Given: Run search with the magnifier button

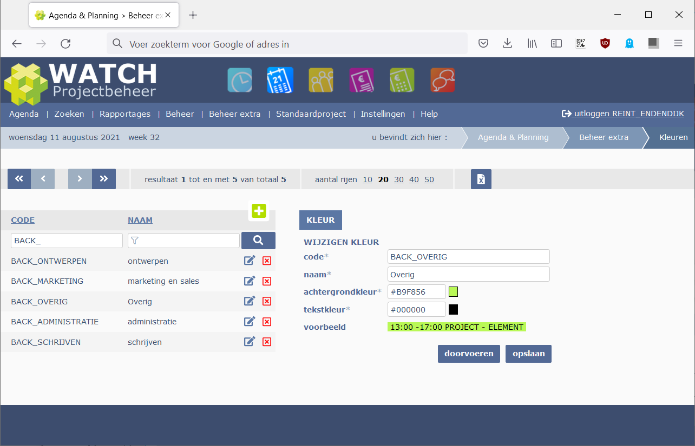Looking at the screenshot, I should (x=258, y=241).
